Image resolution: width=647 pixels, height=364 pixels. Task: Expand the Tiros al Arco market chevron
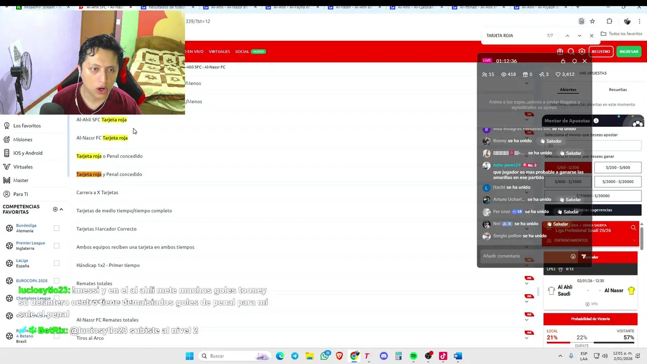tap(527, 338)
